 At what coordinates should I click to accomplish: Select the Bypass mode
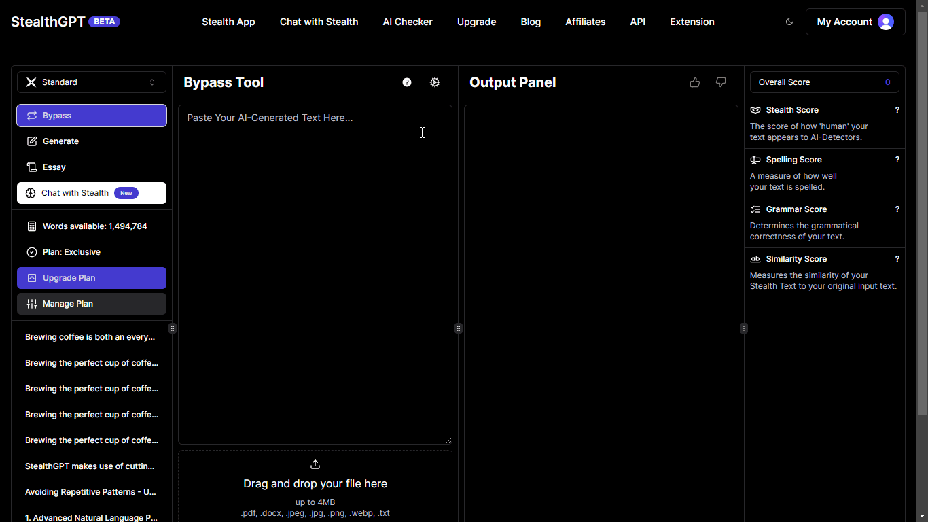(x=92, y=116)
